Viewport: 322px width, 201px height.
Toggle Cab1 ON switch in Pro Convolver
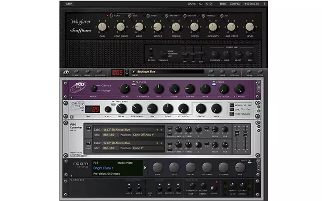88,129
